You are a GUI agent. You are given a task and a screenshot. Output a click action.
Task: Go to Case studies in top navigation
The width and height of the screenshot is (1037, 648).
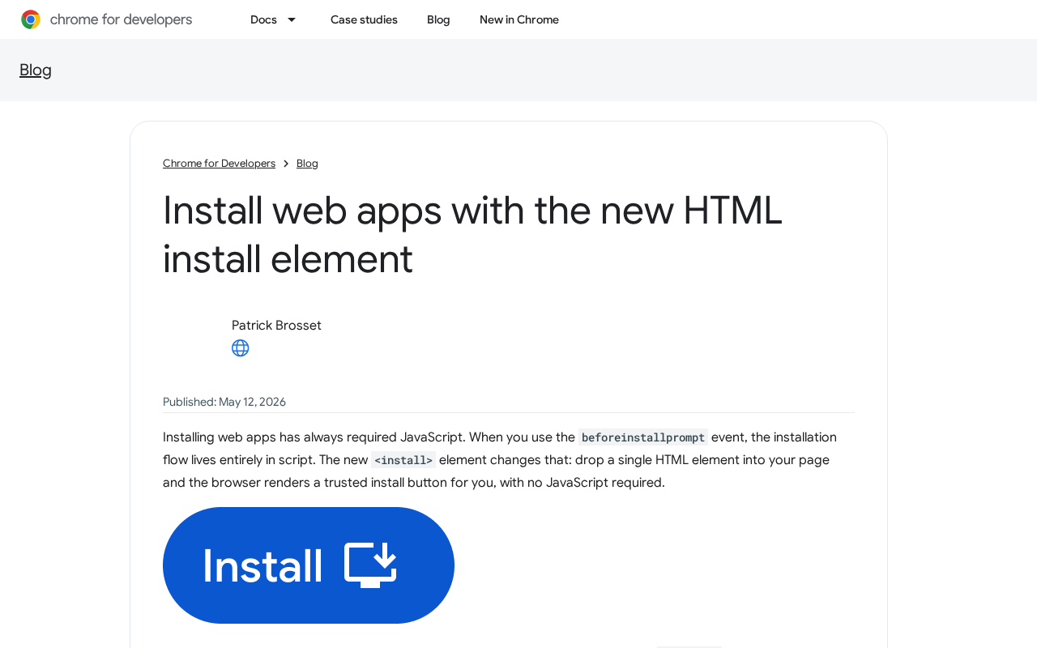point(364,19)
